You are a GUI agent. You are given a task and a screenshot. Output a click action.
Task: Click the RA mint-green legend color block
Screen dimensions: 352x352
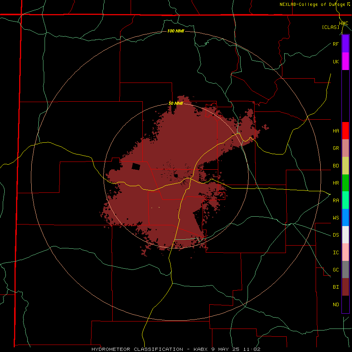345,200
